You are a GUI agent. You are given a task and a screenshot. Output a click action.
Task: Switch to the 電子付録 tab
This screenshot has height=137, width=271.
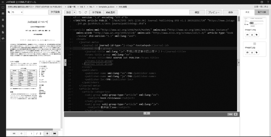tap(262, 12)
